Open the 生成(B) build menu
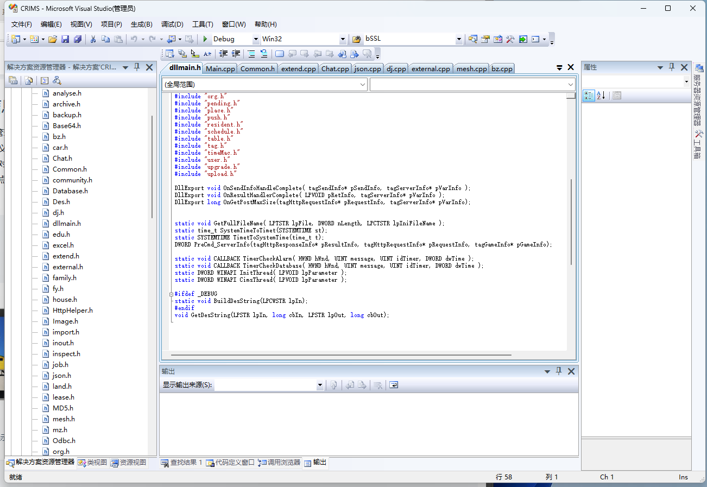This screenshot has width=707, height=487. pos(142,24)
